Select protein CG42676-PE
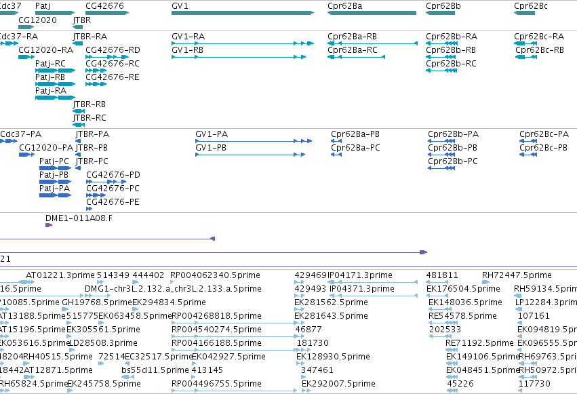The height and width of the screenshot is (394, 577). (x=89, y=209)
